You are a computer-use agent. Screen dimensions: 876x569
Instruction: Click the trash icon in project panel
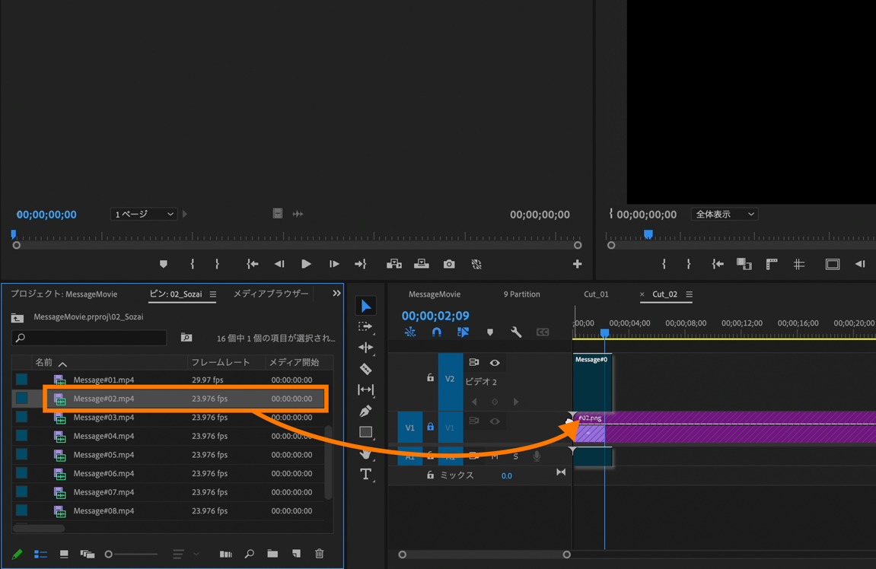tap(320, 554)
